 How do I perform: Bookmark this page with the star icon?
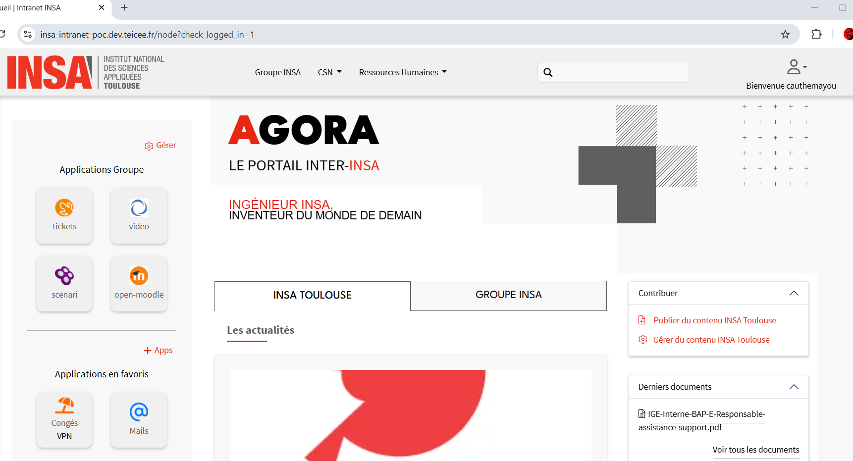pos(785,34)
